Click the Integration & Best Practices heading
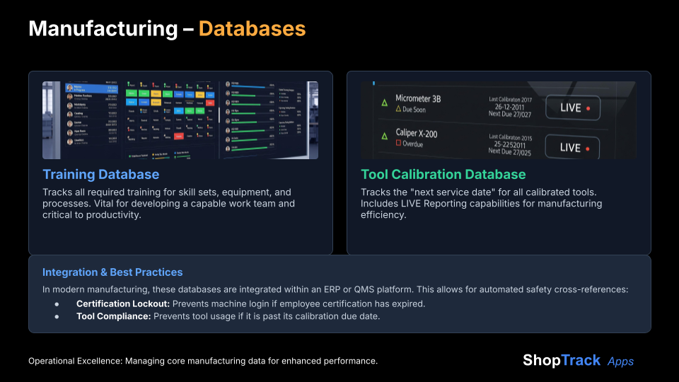The image size is (679, 382). pyautogui.click(x=112, y=272)
